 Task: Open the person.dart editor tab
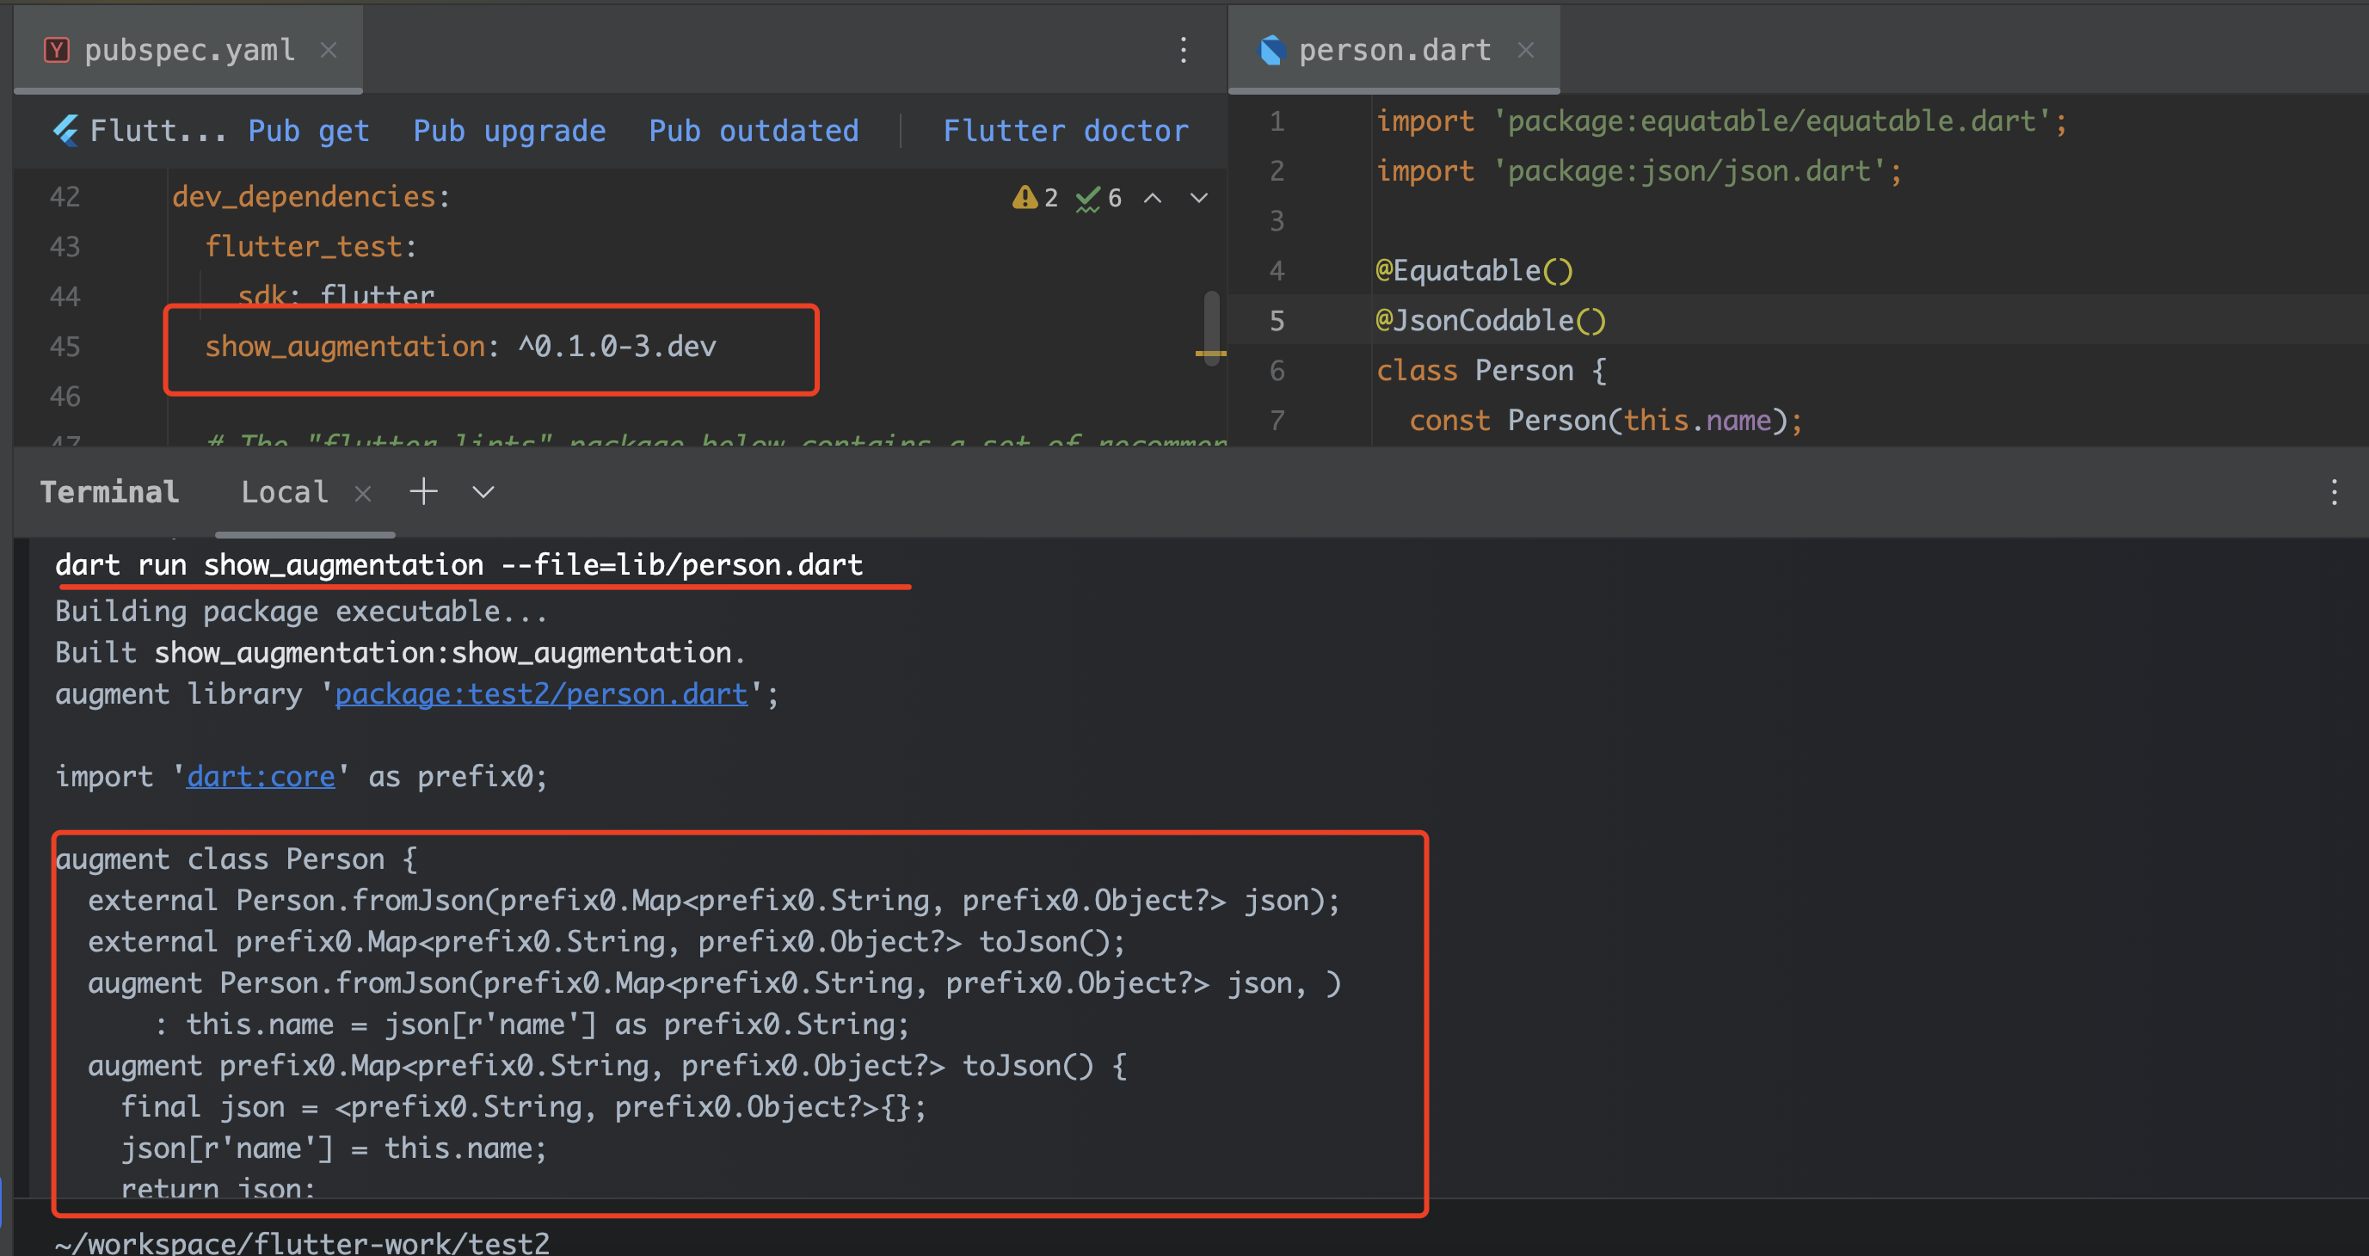click(1394, 50)
